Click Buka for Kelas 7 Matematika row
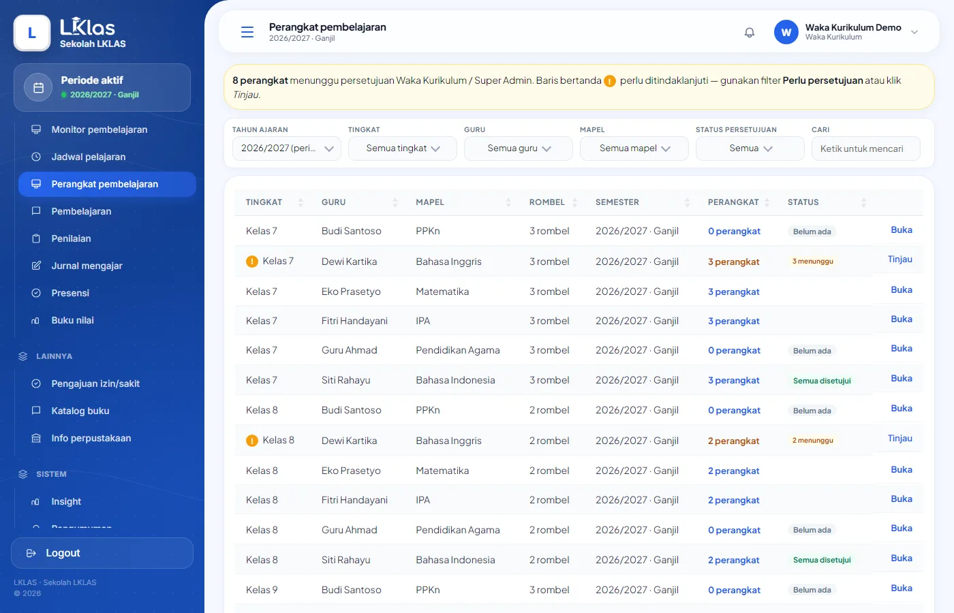This screenshot has width=954, height=613. [x=902, y=290]
